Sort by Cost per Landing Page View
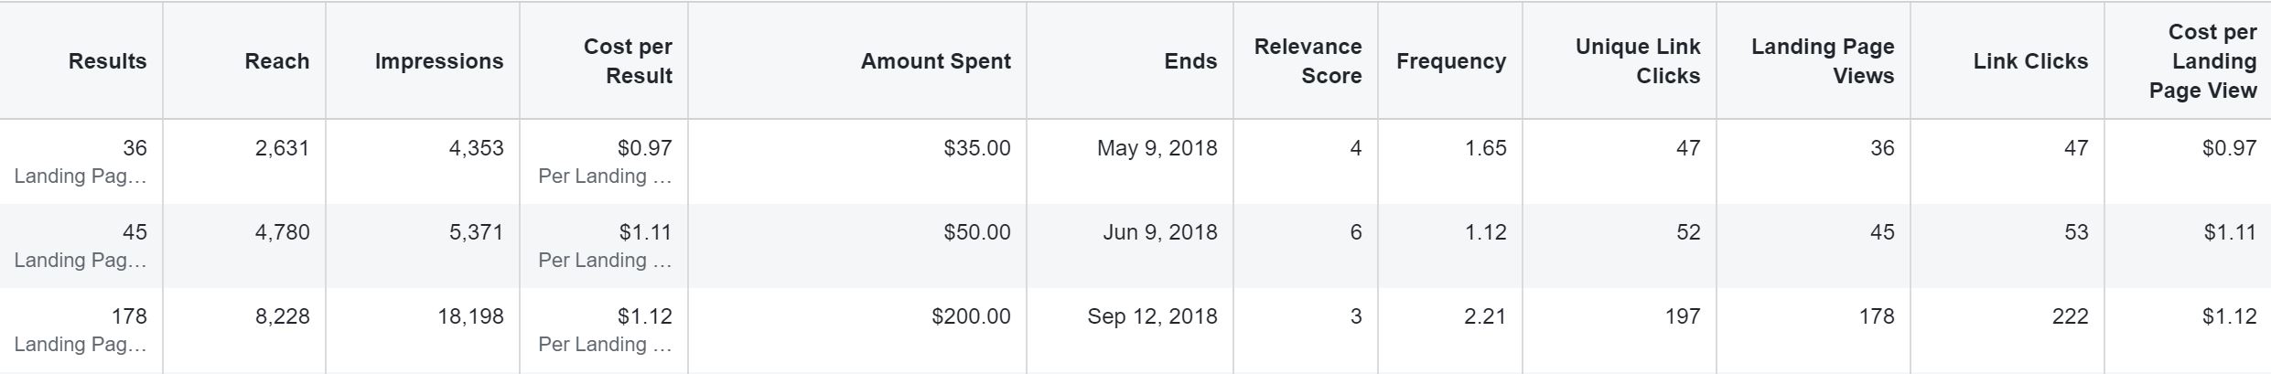Image resolution: width=2271 pixels, height=374 pixels. click(x=2212, y=61)
